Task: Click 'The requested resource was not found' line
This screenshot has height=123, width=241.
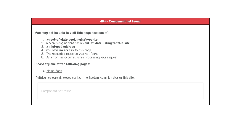Action: [x=73, y=54]
